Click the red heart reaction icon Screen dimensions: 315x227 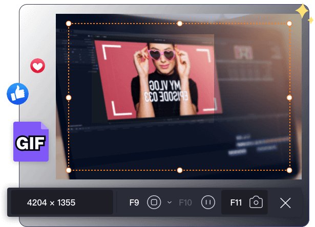pyautogui.click(x=37, y=66)
